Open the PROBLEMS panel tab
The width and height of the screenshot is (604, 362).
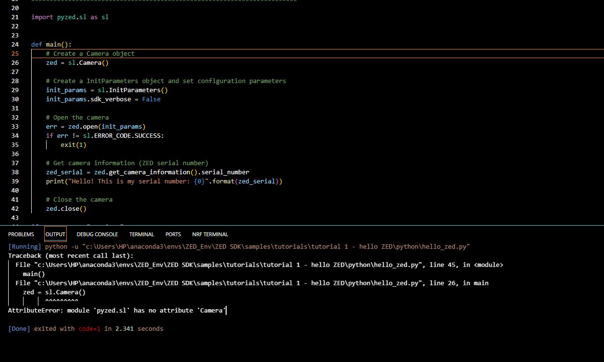click(x=21, y=234)
